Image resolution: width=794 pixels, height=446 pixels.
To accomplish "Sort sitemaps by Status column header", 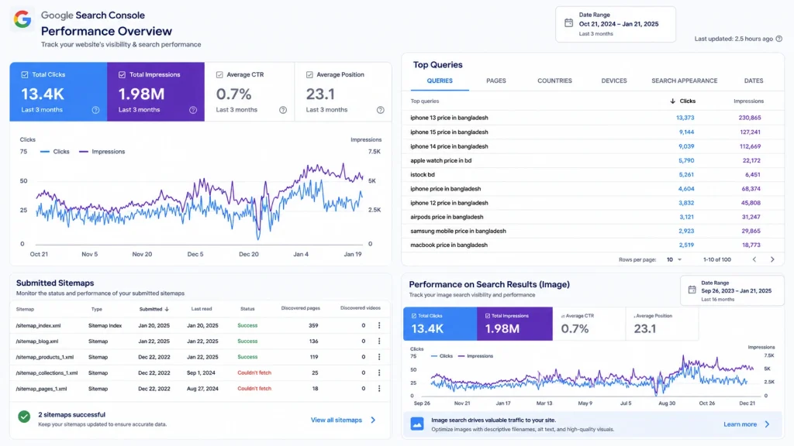I will [247, 309].
